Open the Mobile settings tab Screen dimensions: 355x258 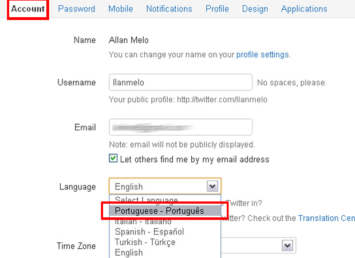coord(120,9)
